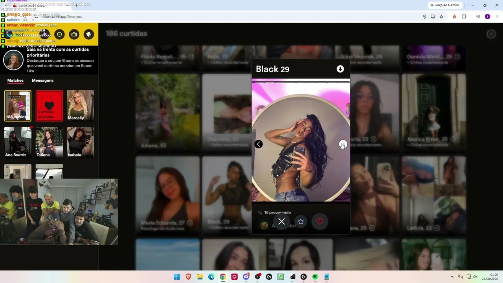Open the Windows Start menu
503x283 pixels.
click(177, 277)
